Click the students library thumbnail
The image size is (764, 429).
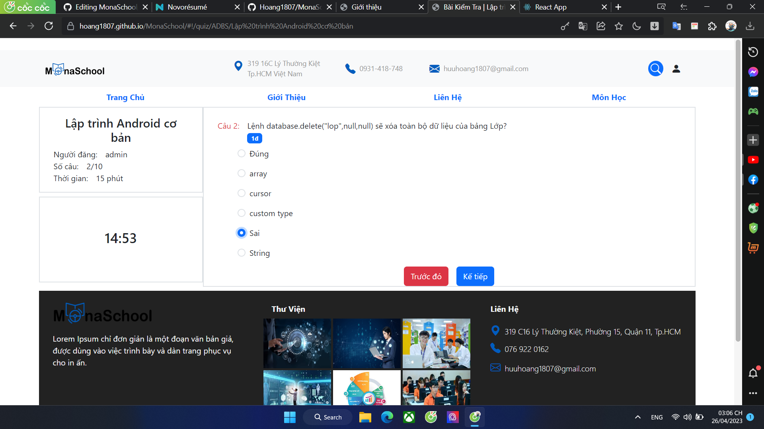coord(436,343)
